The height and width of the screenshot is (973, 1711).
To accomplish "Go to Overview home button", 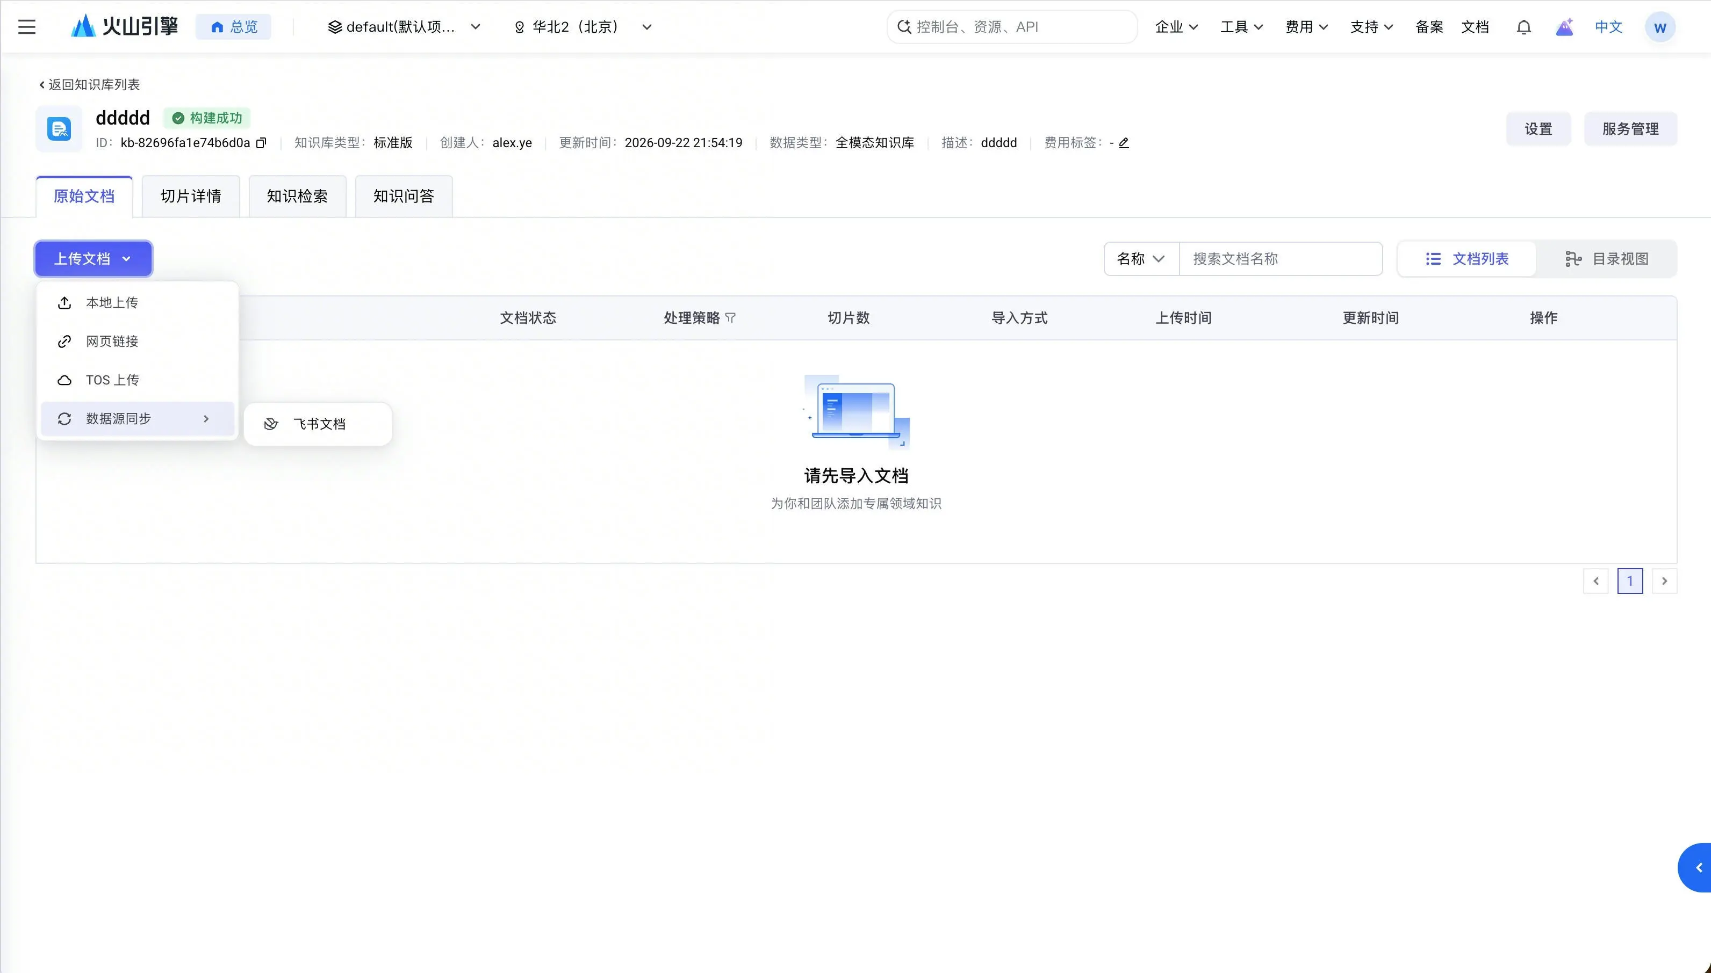I will [x=233, y=27].
